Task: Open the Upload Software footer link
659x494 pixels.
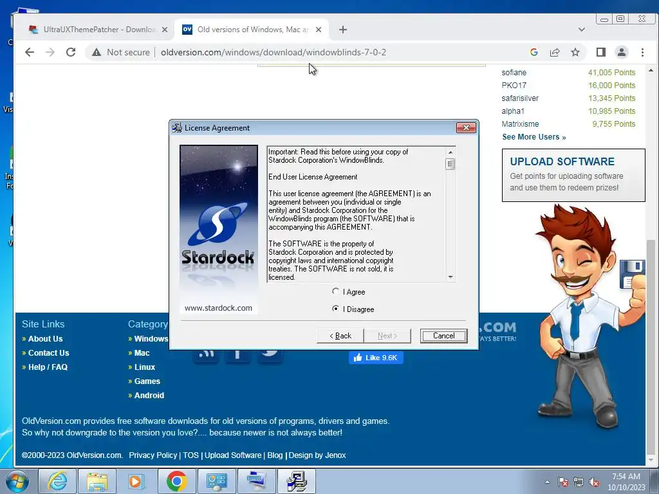Action: point(233,455)
